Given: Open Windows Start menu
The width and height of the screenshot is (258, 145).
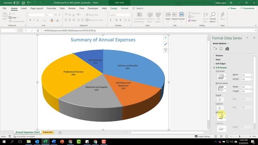Looking at the screenshot, I should coord(4,141).
